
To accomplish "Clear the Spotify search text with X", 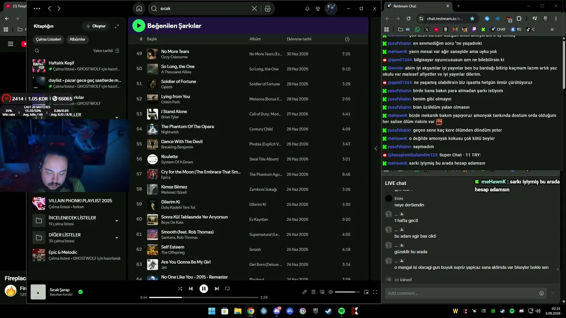I will [254, 8].
